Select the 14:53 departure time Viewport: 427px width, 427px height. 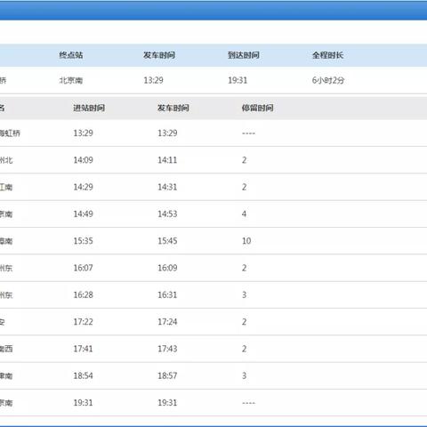click(x=167, y=214)
